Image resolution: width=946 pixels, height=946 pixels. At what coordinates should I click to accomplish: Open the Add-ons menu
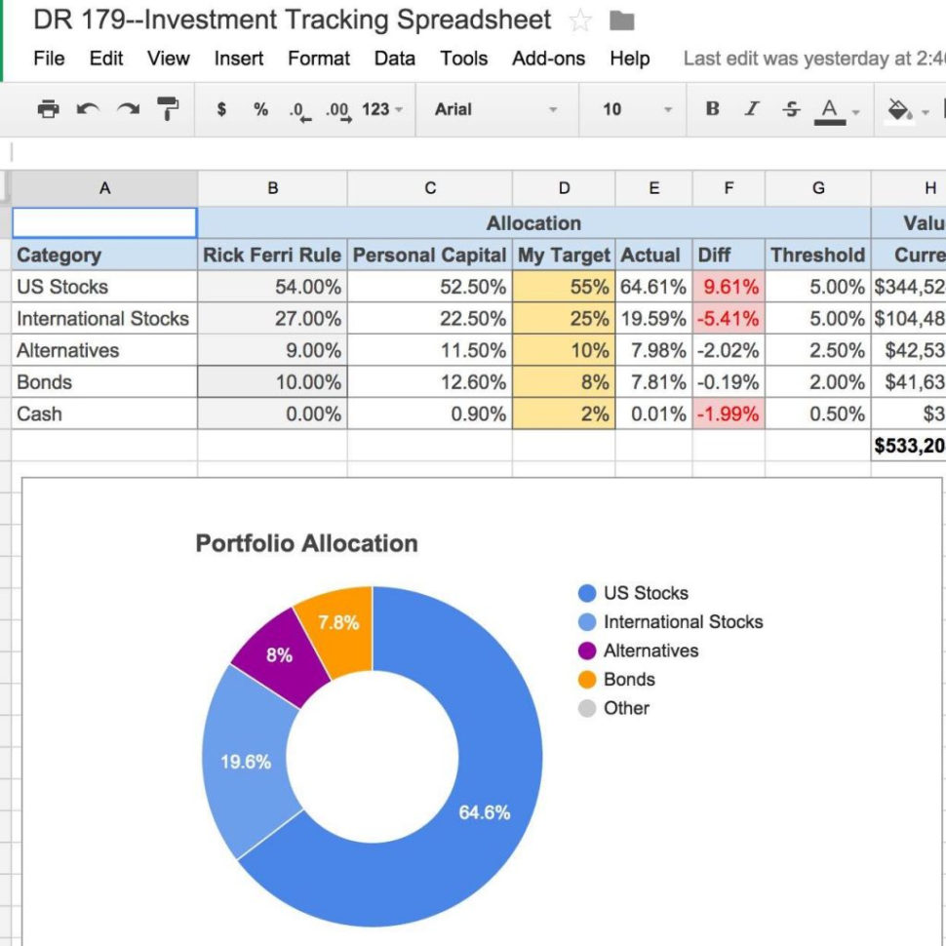click(549, 59)
